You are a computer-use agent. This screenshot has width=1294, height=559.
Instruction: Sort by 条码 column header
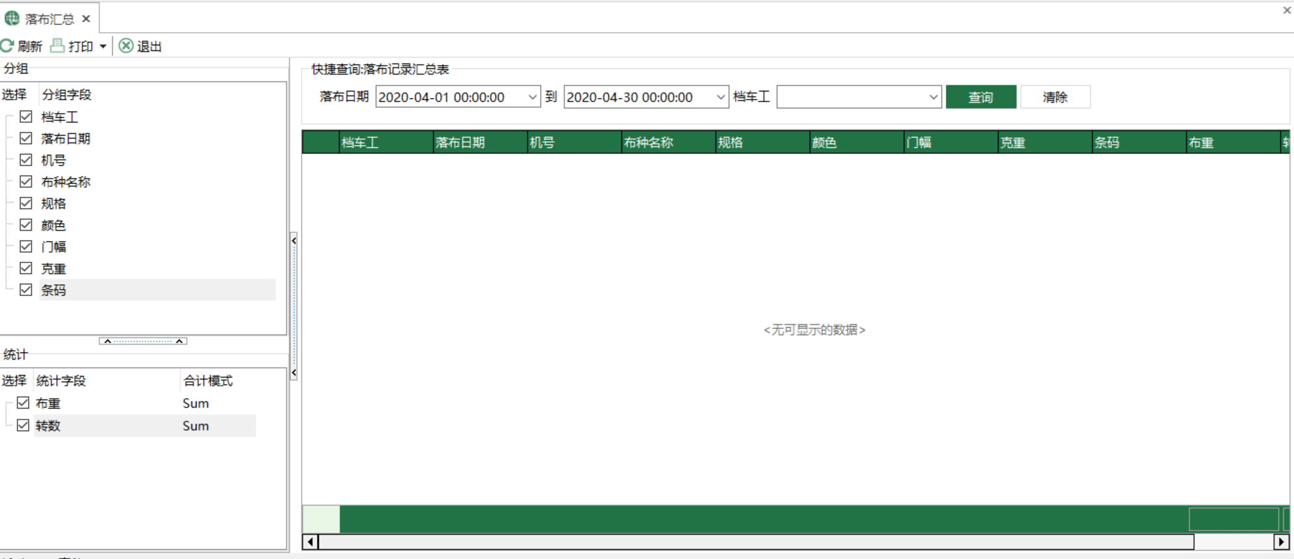click(x=1140, y=142)
